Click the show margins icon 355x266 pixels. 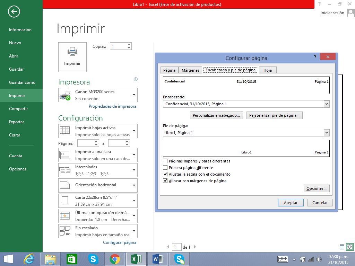(x=342, y=247)
